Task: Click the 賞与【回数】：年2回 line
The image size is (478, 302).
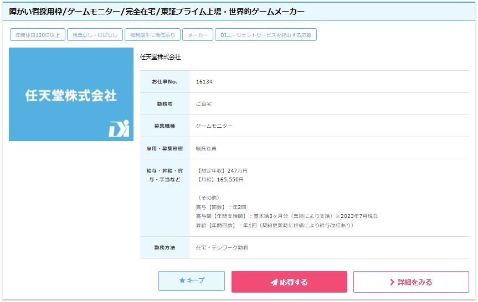Action: pos(221,207)
